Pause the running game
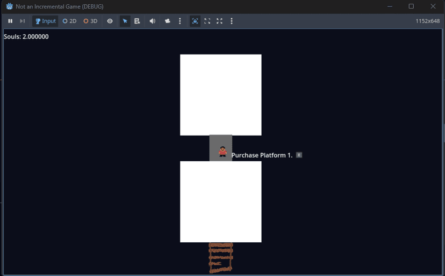This screenshot has height=276, width=445. point(10,21)
